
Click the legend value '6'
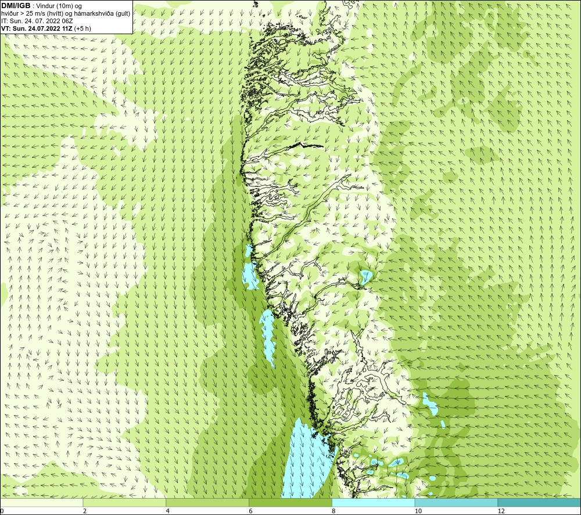(x=251, y=512)
